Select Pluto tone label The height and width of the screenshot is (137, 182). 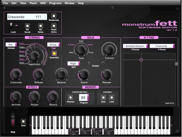click(x=91, y=52)
